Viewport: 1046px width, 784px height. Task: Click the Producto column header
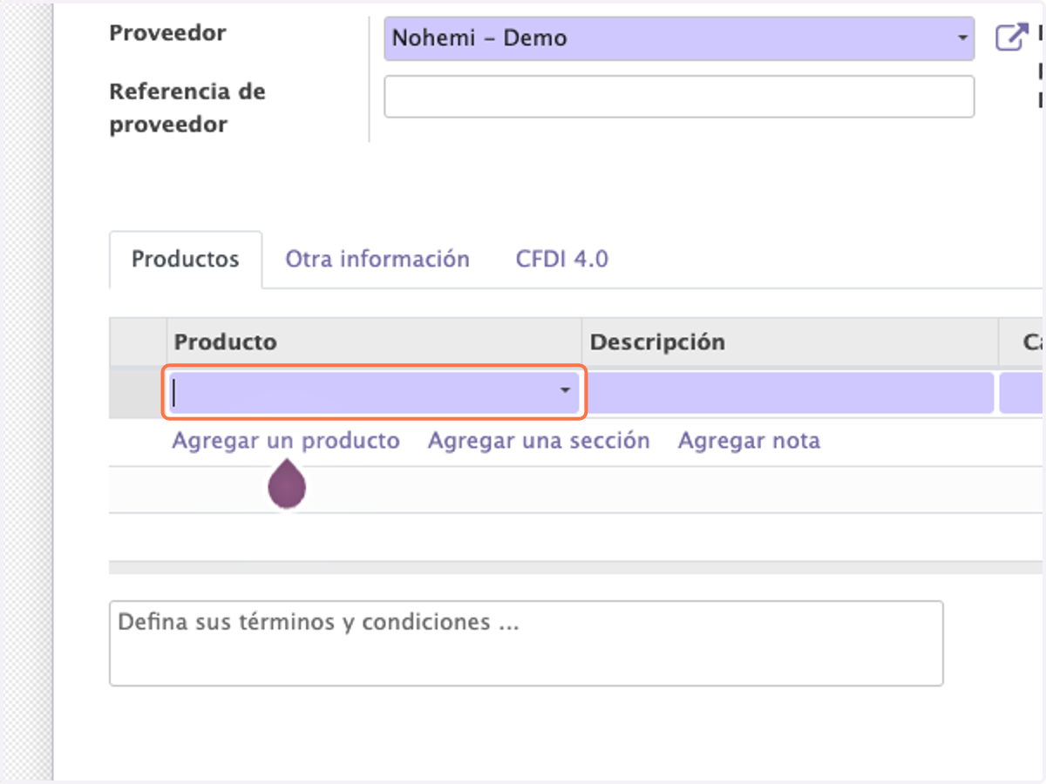tap(374, 341)
